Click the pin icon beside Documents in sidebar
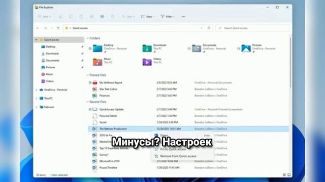This screenshot has height=182, width=325. point(82,61)
